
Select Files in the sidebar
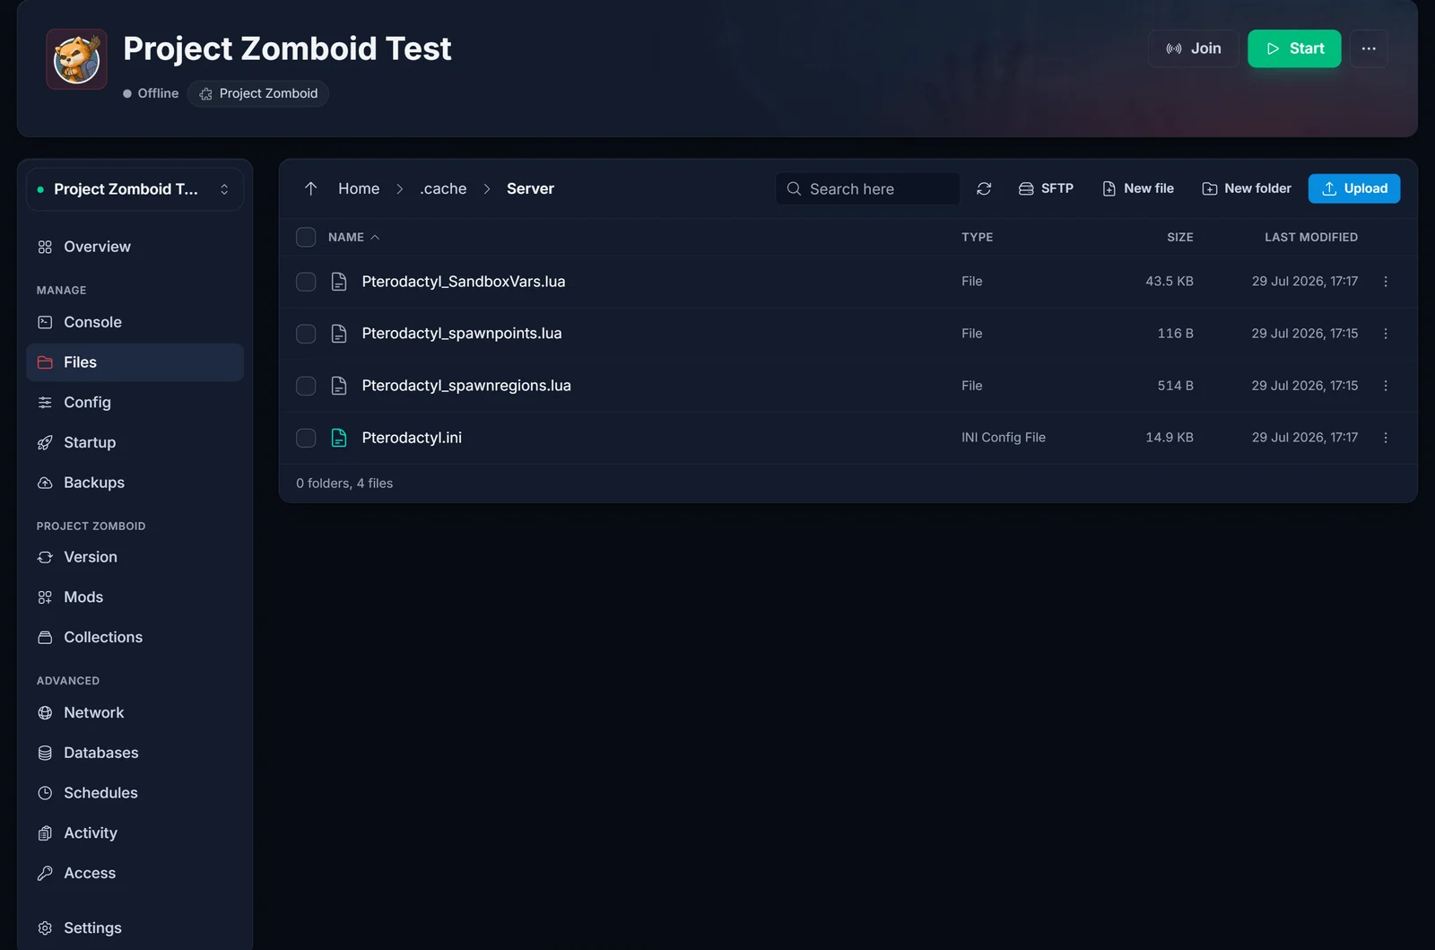pyautogui.click(x=135, y=362)
